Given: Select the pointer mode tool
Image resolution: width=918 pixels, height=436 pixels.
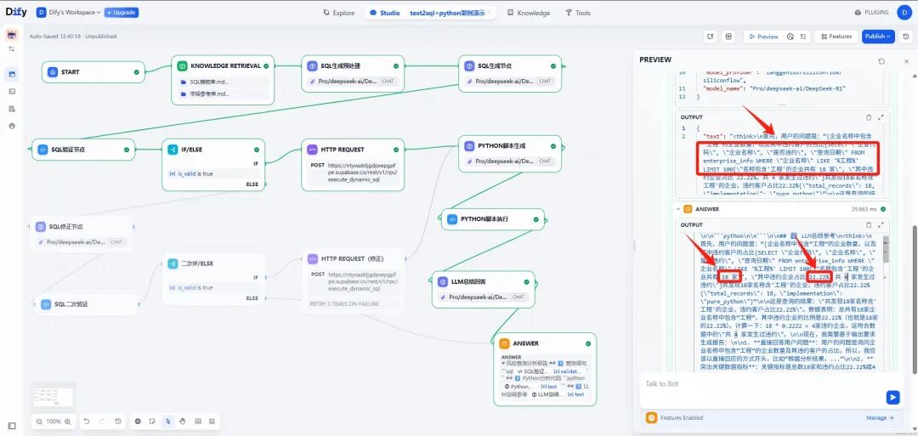Looking at the screenshot, I should click(x=168, y=422).
